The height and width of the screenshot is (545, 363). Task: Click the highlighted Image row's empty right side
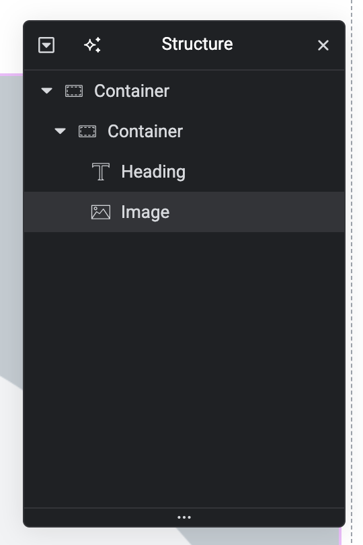pyautogui.click(x=257, y=212)
